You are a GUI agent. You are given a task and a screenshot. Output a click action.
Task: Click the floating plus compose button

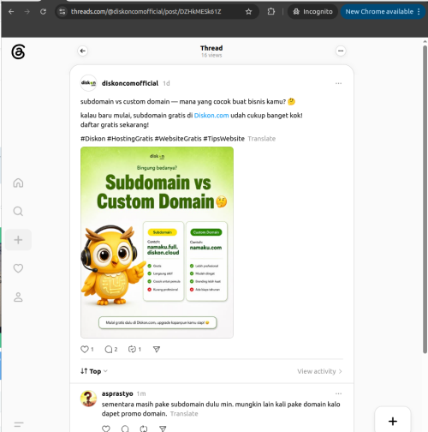(393, 421)
